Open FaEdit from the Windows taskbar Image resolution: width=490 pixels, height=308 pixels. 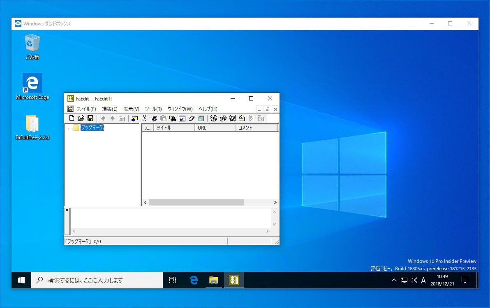tap(234, 280)
